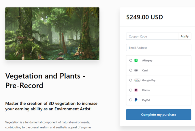The image size is (195, 131).
Task: Click the Vegetation and Plants course title
Action: tap(45, 81)
